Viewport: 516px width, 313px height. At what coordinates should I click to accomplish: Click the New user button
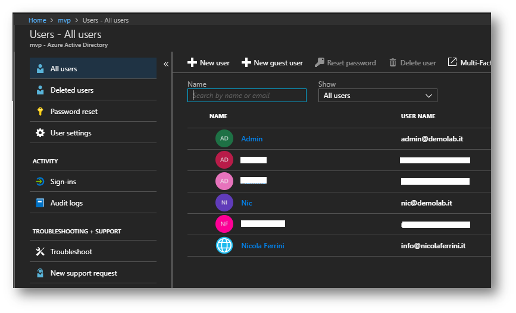pos(209,63)
